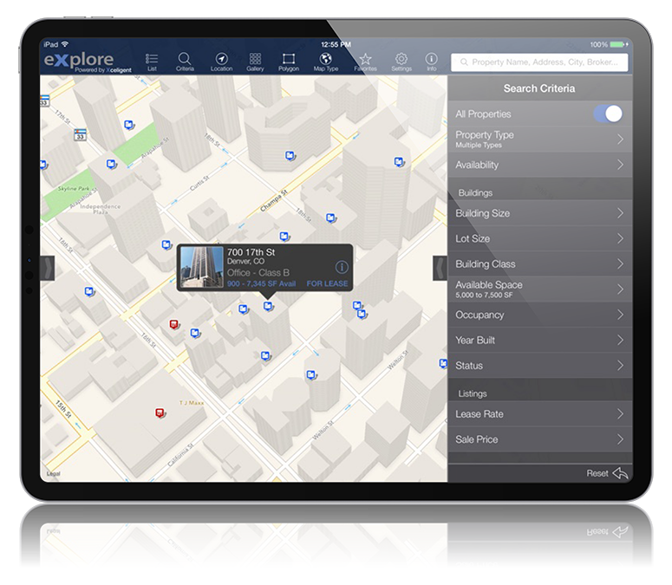Click the Reset button
This screenshot has height=585, width=672.
pyautogui.click(x=607, y=473)
